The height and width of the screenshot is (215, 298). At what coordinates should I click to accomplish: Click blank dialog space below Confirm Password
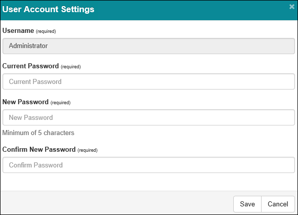(x=149, y=182)
